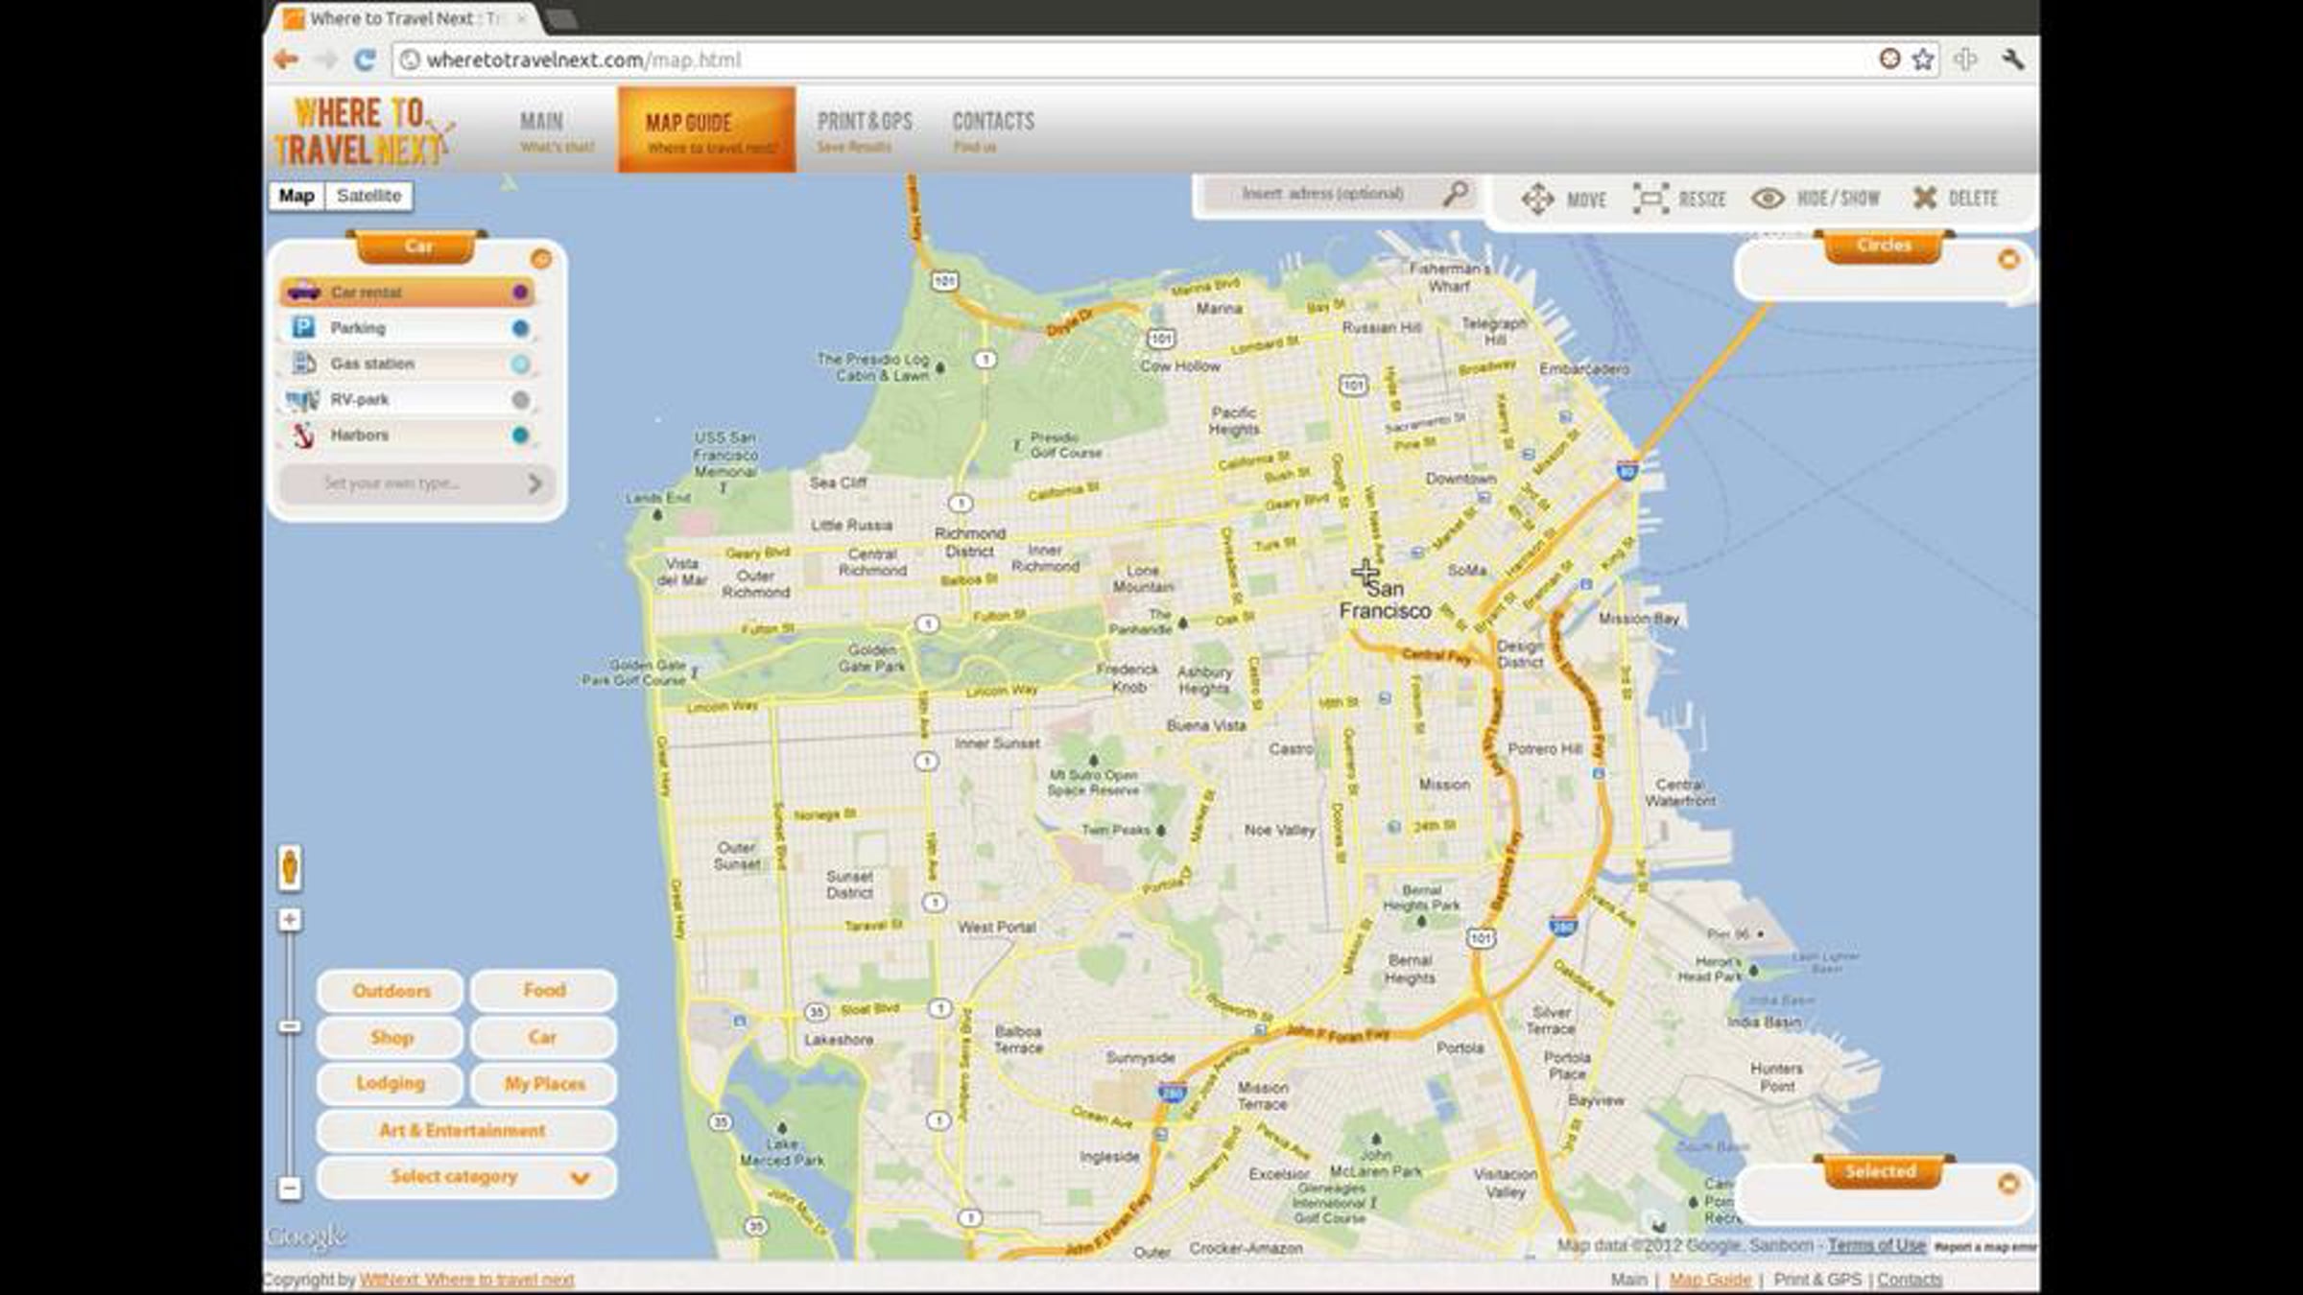2303x1295 pixels.
Task: Click the Outdoors category button
Action: [391, 991]
